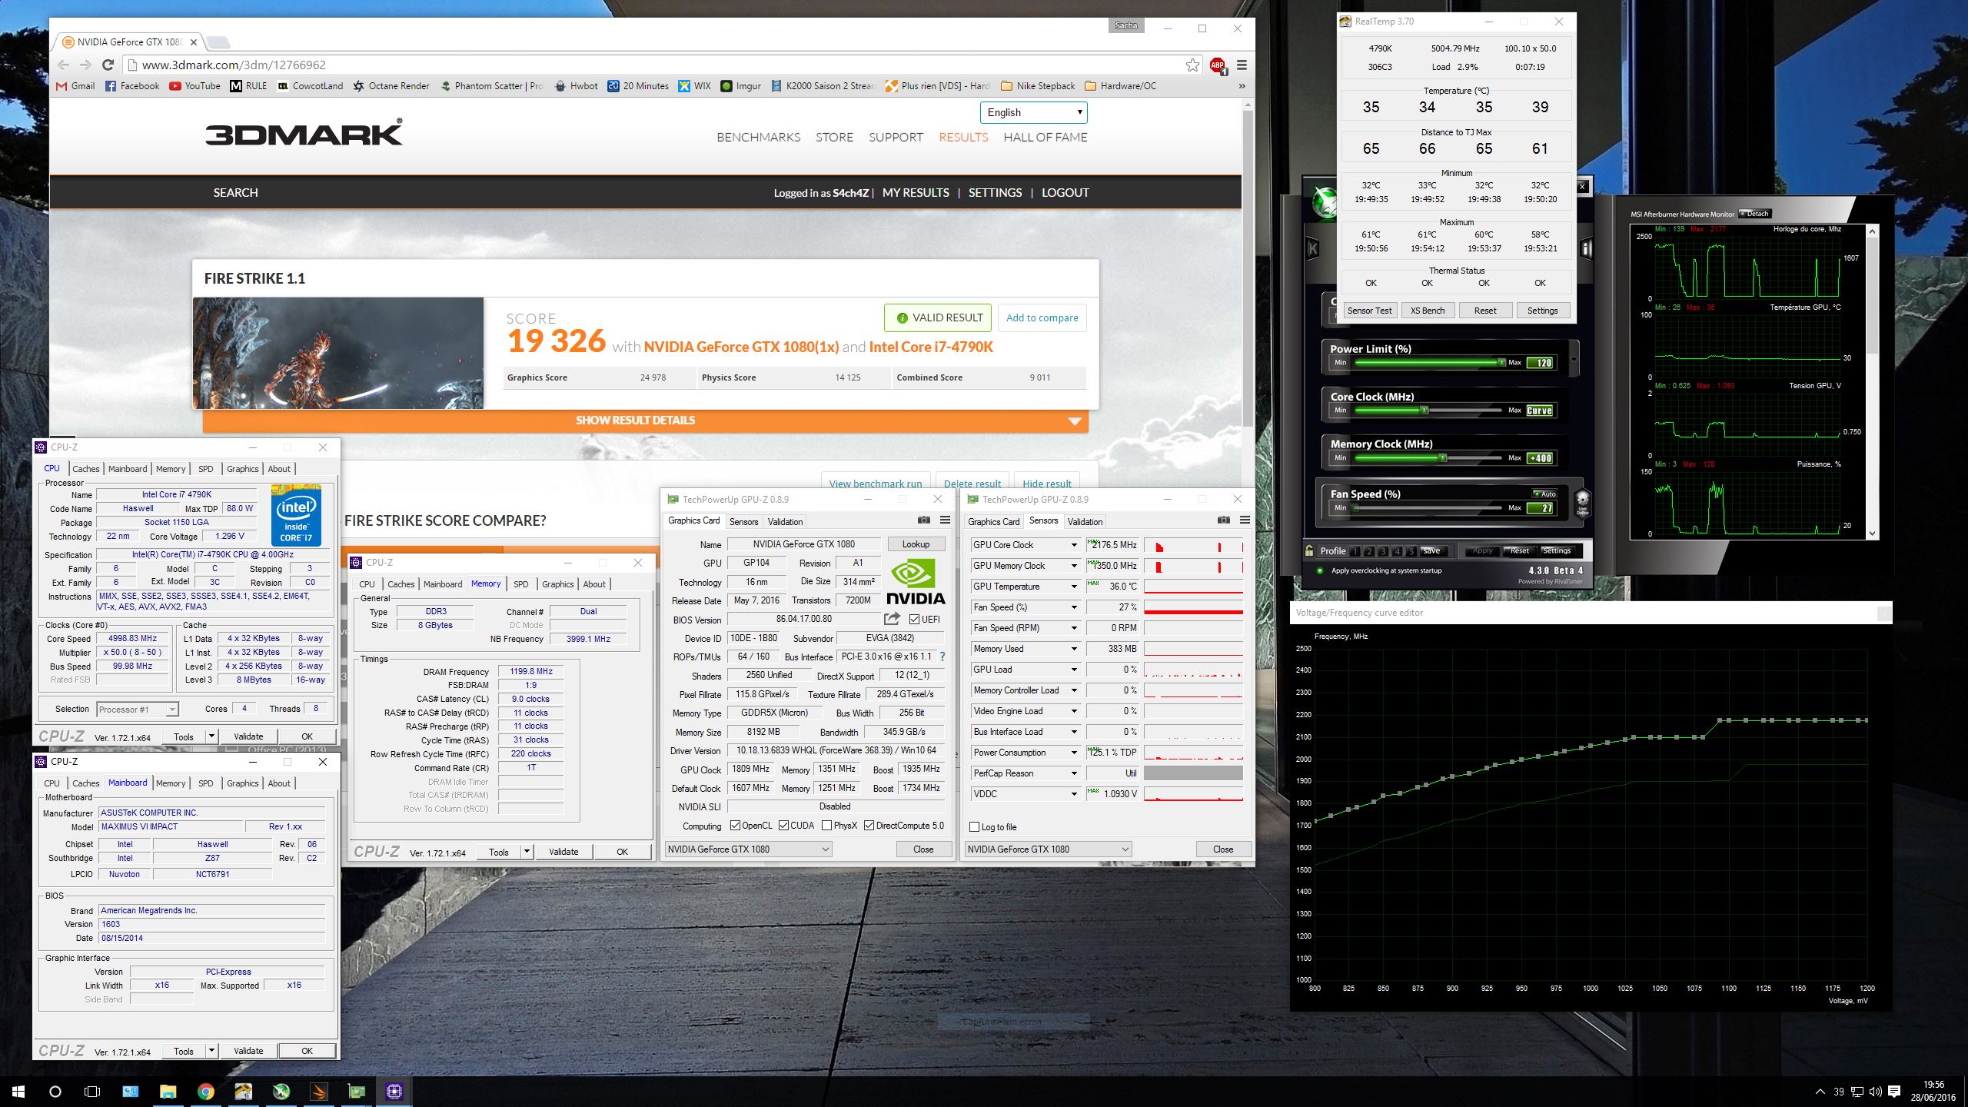Open GPU-Z green card icon on taskbar

[x=357, y=1091]
